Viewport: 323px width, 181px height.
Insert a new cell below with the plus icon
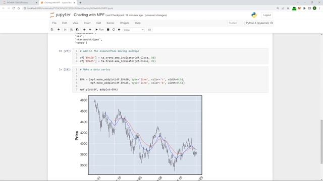click(59, 30)
